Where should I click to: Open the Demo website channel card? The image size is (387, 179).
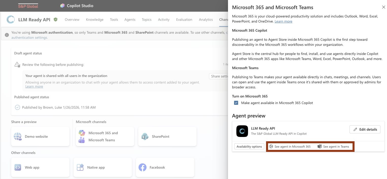40,136
